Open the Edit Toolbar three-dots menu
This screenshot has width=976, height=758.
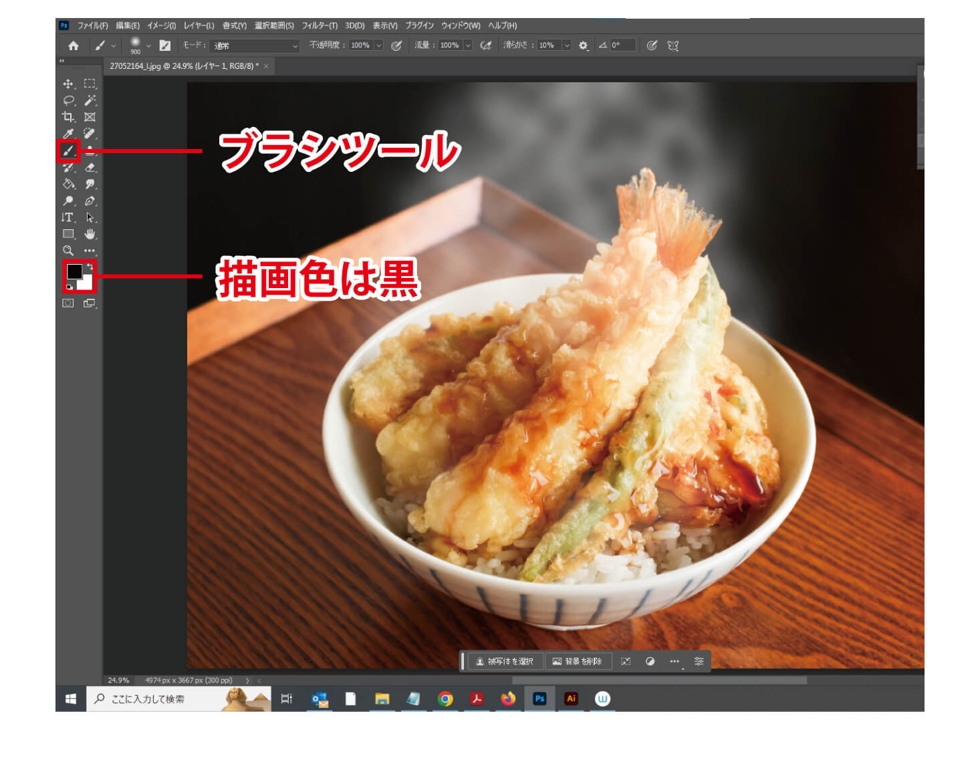pos(90,251)
